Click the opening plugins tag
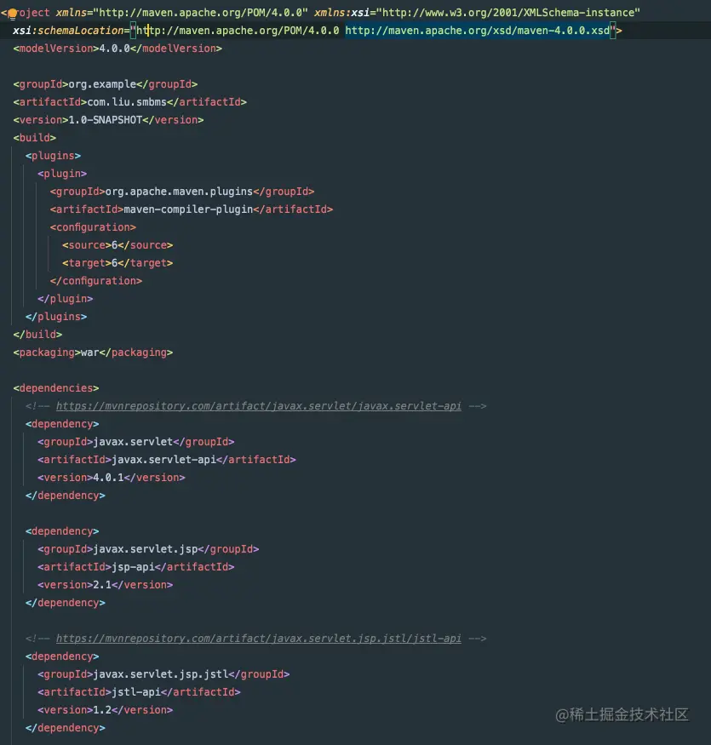 click(54, 156)
